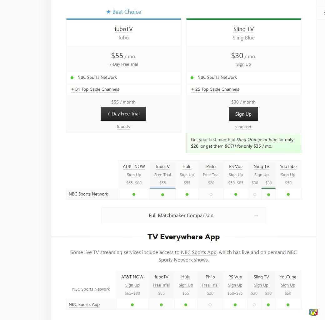Click green dot under fuboTV for NBC Sports Network
Screen dimensions: 325x320
click(x=162, y=195)
